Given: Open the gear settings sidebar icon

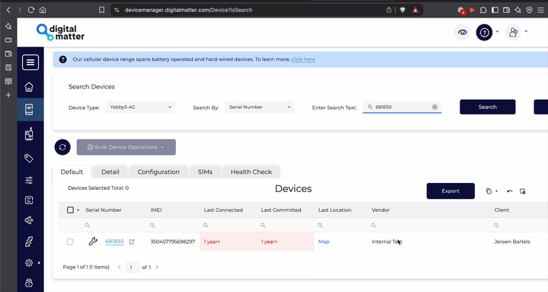Looking at the screenshot, I should (29, 262).
